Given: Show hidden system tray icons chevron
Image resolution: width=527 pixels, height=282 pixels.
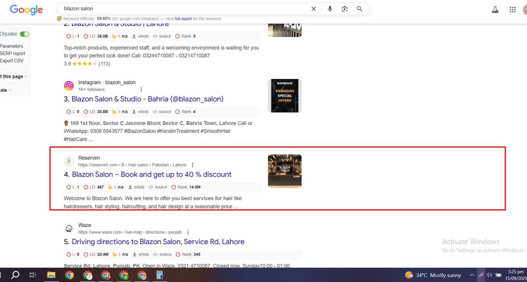Looking at the screenshot, I should point(472,275).
